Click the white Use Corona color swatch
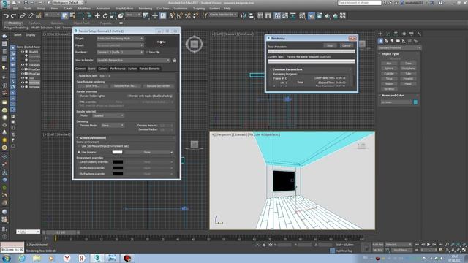The image size is (468, 263). coord(117,153)
